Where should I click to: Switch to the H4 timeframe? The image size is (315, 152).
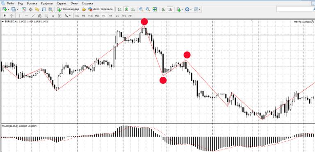[x=110, y=16]
